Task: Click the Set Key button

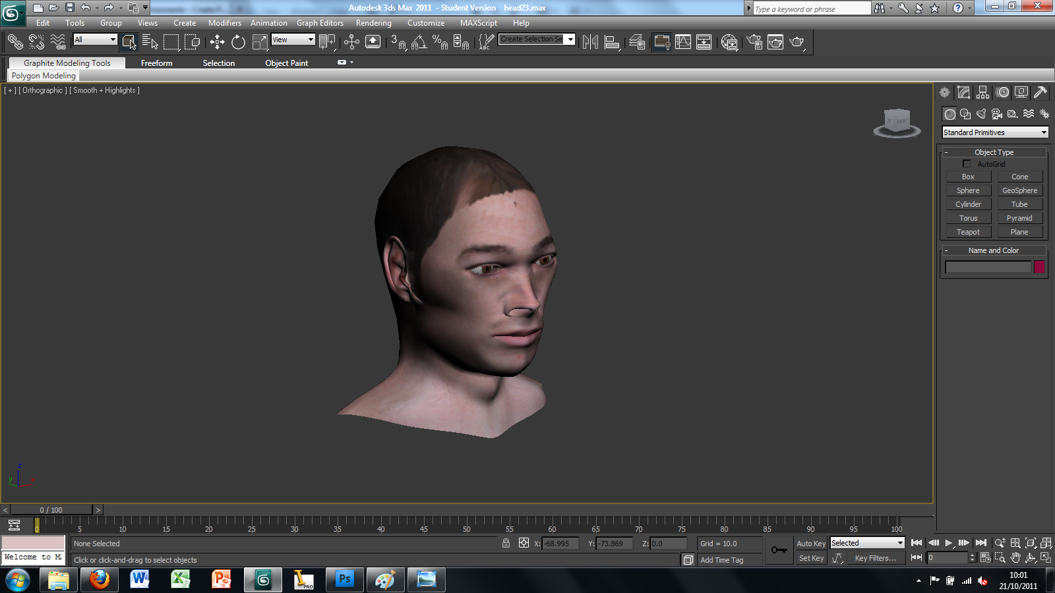Action: (811, 558)
